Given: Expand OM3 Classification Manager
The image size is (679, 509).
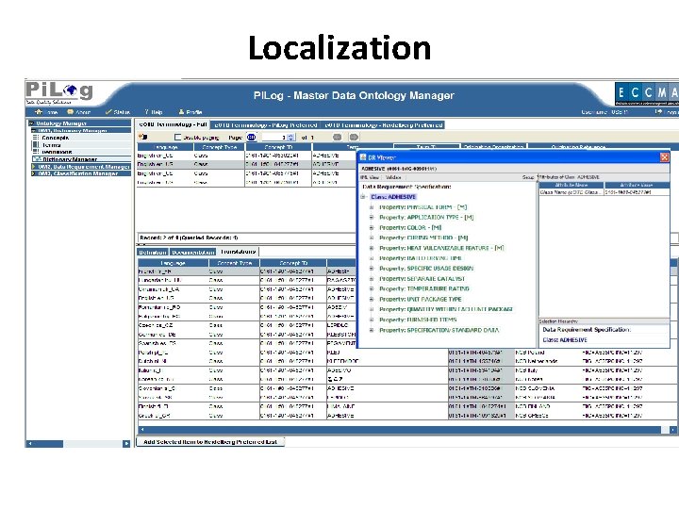Looking at the screenshot, I should coord(34,173).
